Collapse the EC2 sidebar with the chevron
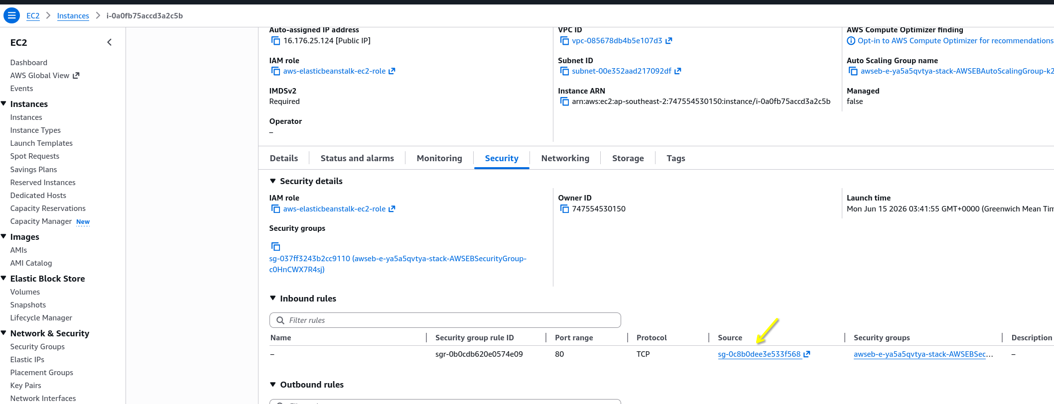This screenshot has width=1054, height=404. coord(110,42)
